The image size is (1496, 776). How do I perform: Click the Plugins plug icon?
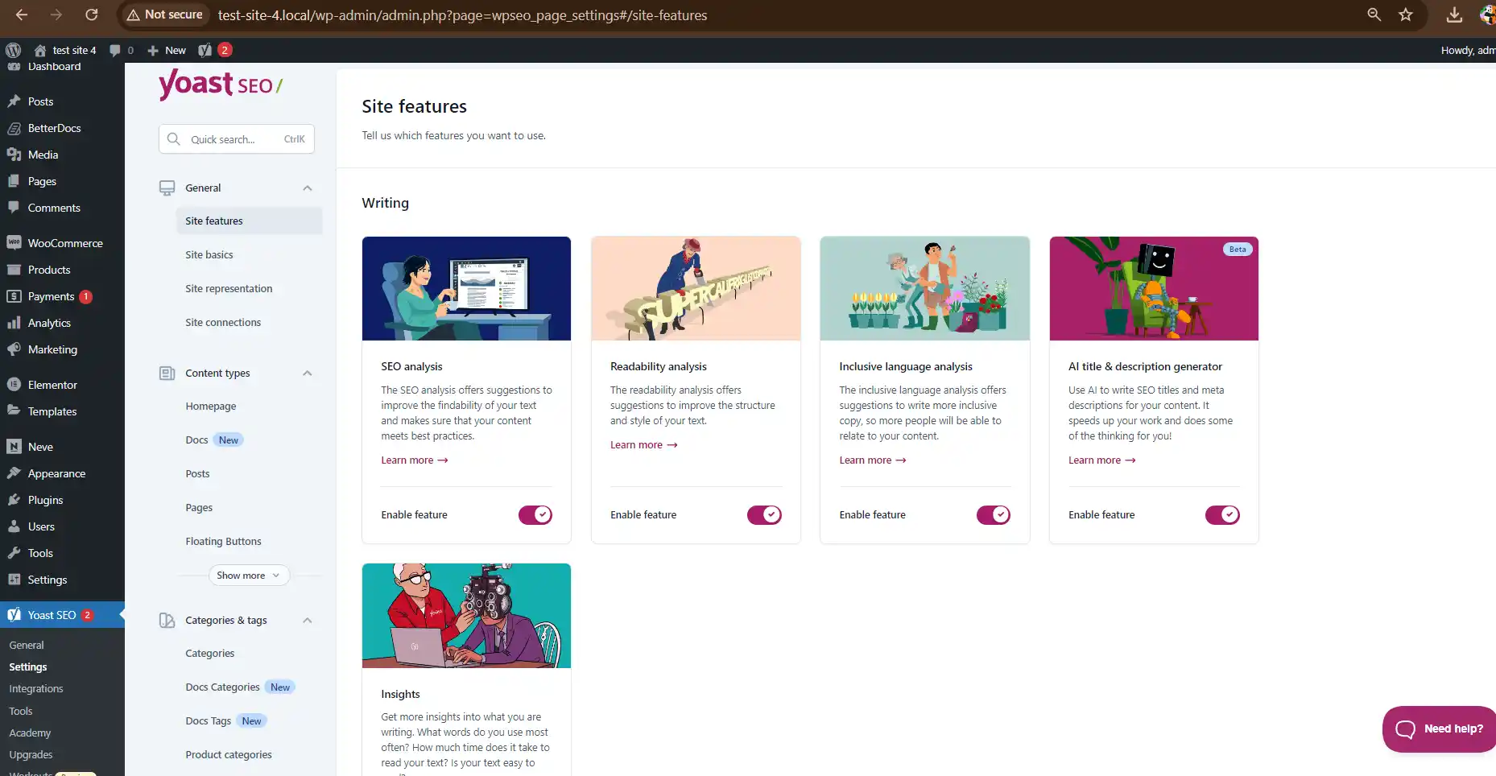(14, 500)
